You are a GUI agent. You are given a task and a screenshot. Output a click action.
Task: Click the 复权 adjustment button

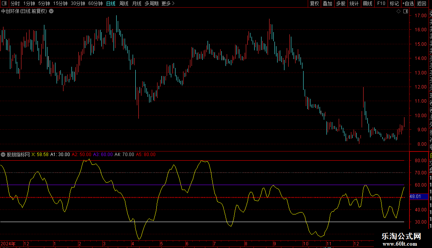pos(314,3)
